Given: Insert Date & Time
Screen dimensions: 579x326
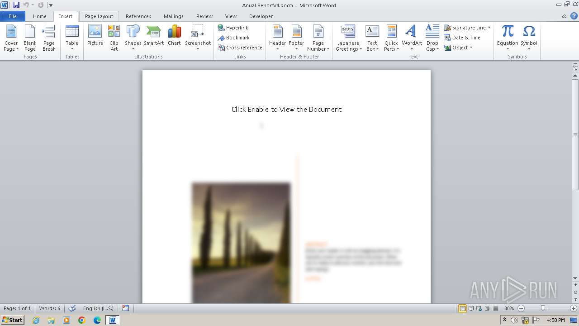Looking at the screenshot, I should (462, 38).
